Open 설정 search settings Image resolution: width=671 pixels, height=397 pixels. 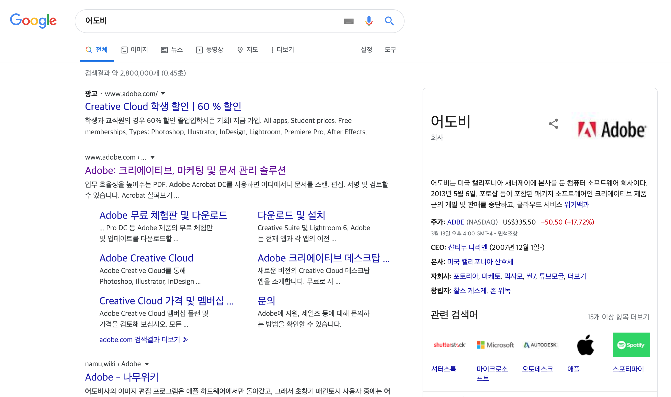click(x=366, y=50)
